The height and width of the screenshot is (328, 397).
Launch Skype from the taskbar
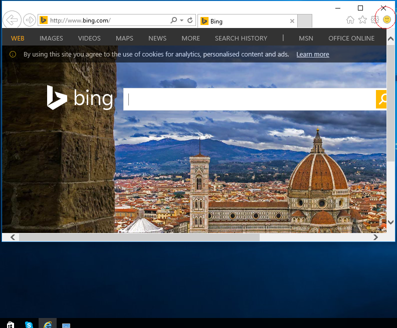(29, 324)
